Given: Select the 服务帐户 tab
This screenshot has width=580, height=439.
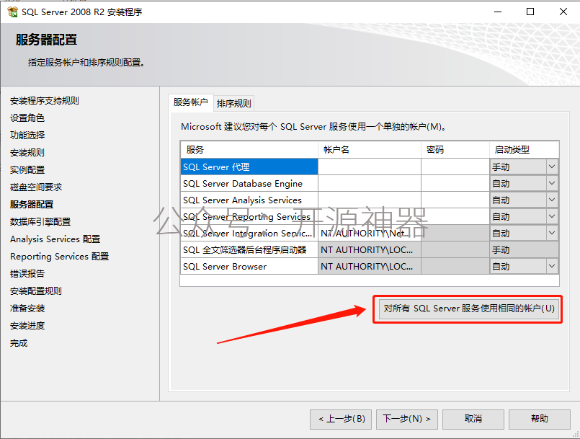Looking at the screenshot, I should (x=190, y=102).
